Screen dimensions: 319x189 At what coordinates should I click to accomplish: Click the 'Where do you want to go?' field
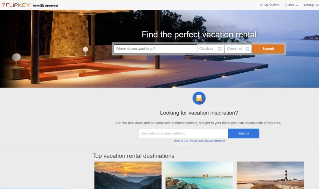point(155,49)
